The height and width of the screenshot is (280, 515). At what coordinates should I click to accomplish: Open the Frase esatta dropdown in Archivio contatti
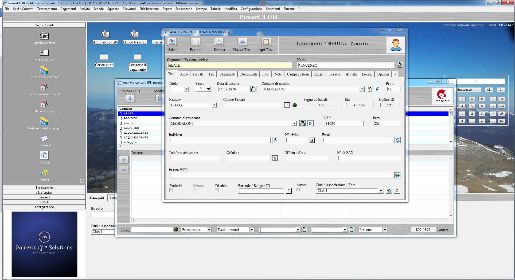coord(209,230)
